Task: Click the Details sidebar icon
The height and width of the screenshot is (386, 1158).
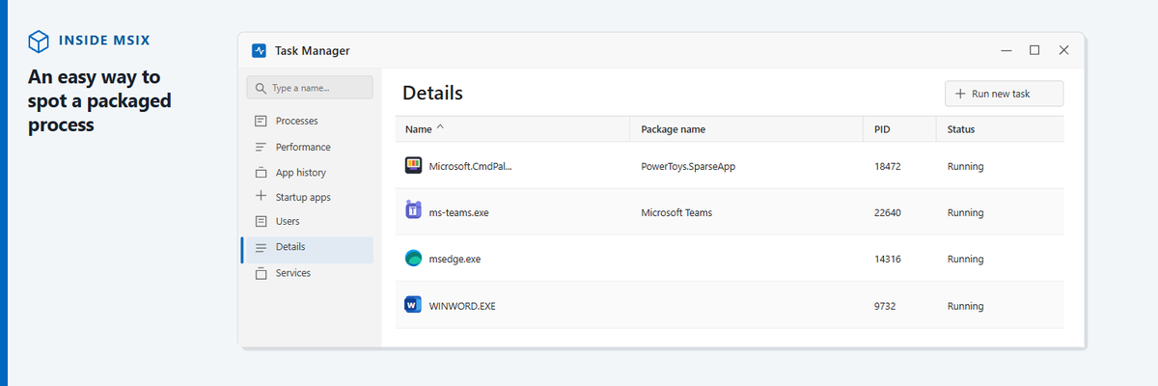Action: coord(261,247)
